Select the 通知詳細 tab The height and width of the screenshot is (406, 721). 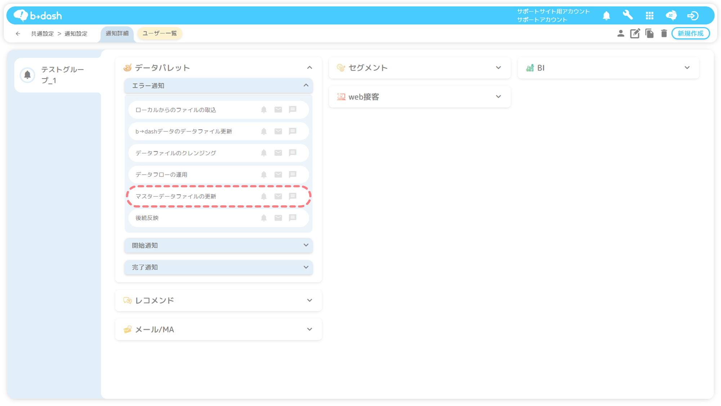tap(117, 33)
